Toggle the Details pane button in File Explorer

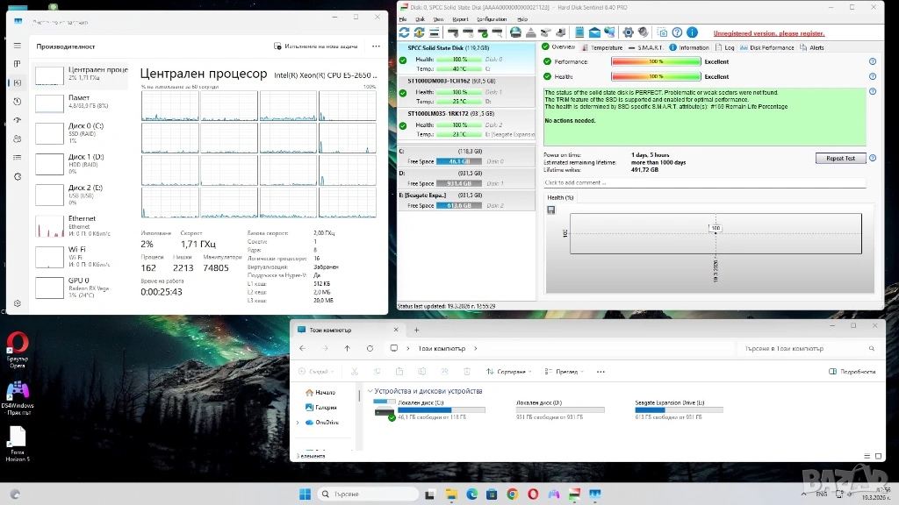pos(852,372)
